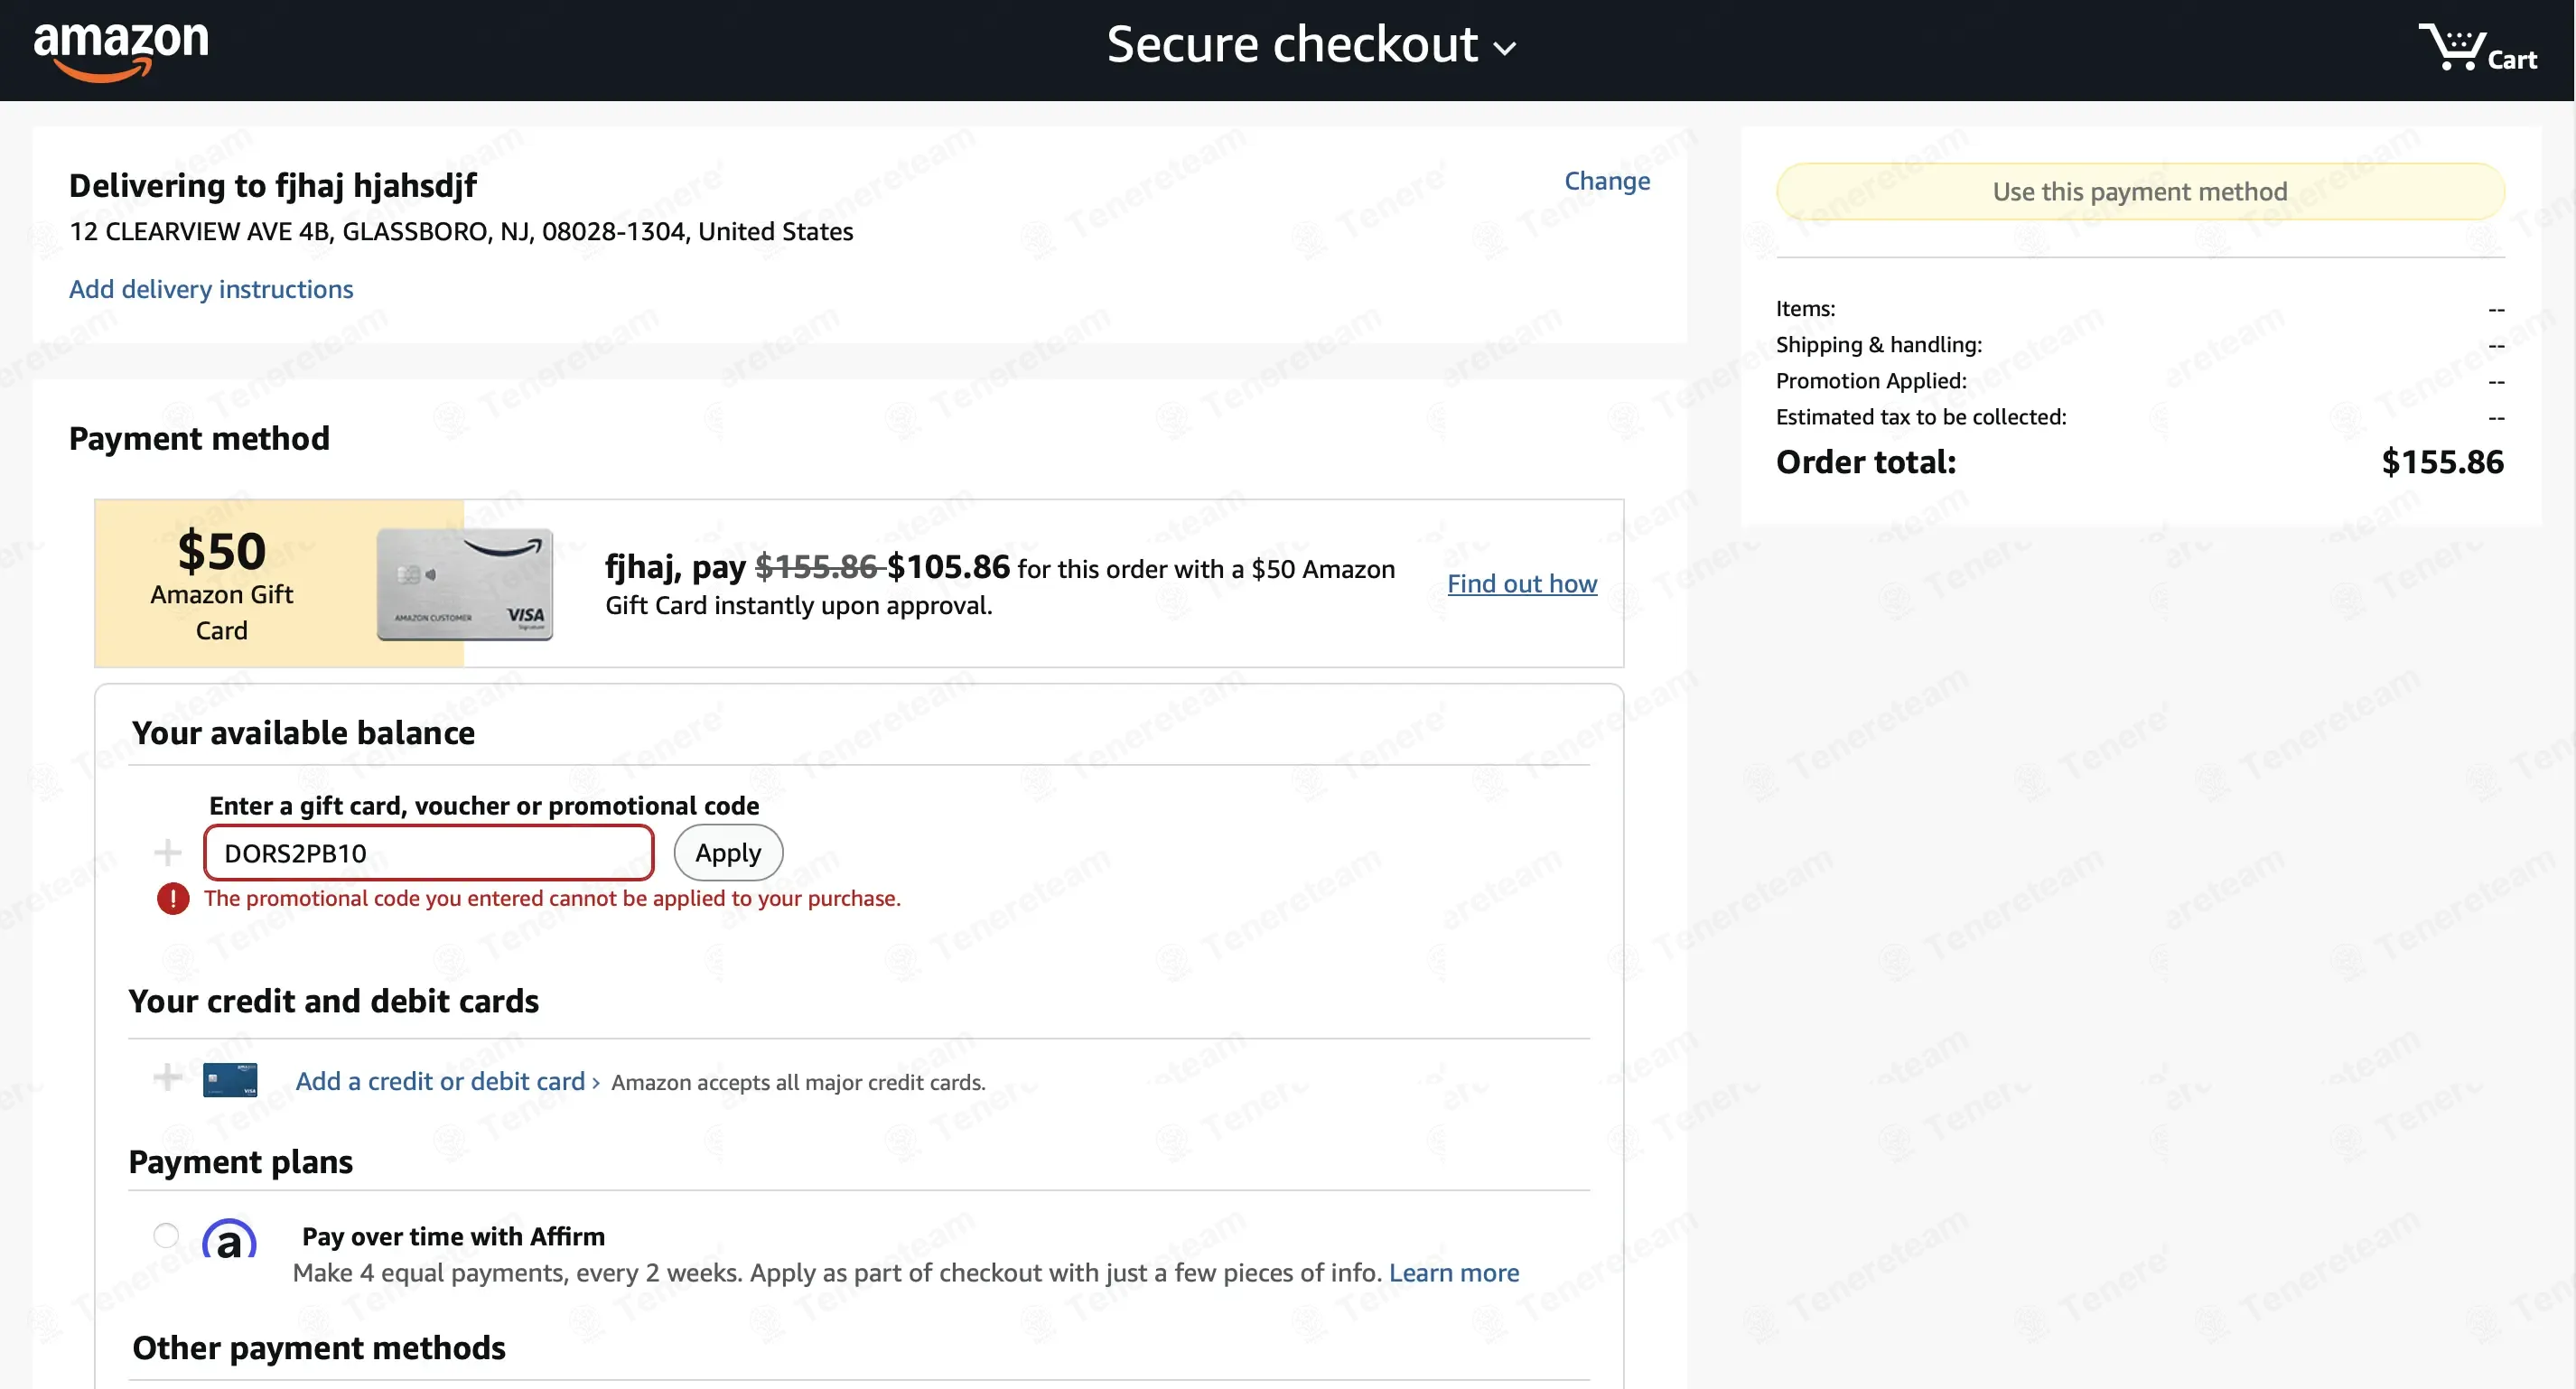
Task: Select the Pay over time with Affirm radio
Action: point(166,1236)
